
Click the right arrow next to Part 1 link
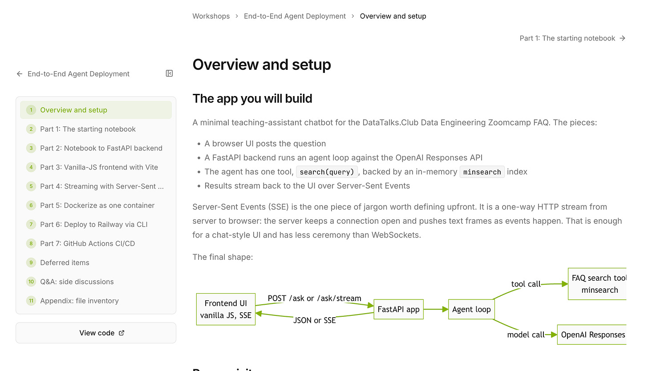click(x=623, y=38)
